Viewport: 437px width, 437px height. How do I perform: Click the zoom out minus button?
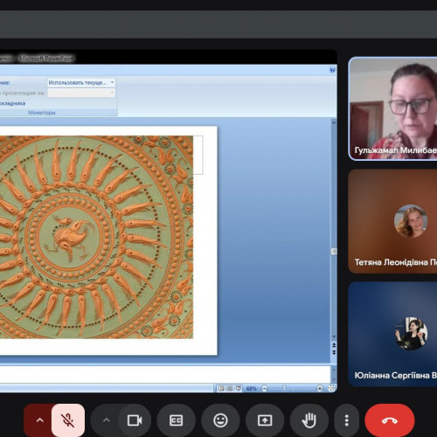pos(264,388)
